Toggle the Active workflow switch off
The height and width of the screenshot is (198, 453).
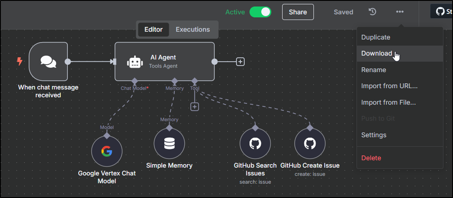[260, 12]
